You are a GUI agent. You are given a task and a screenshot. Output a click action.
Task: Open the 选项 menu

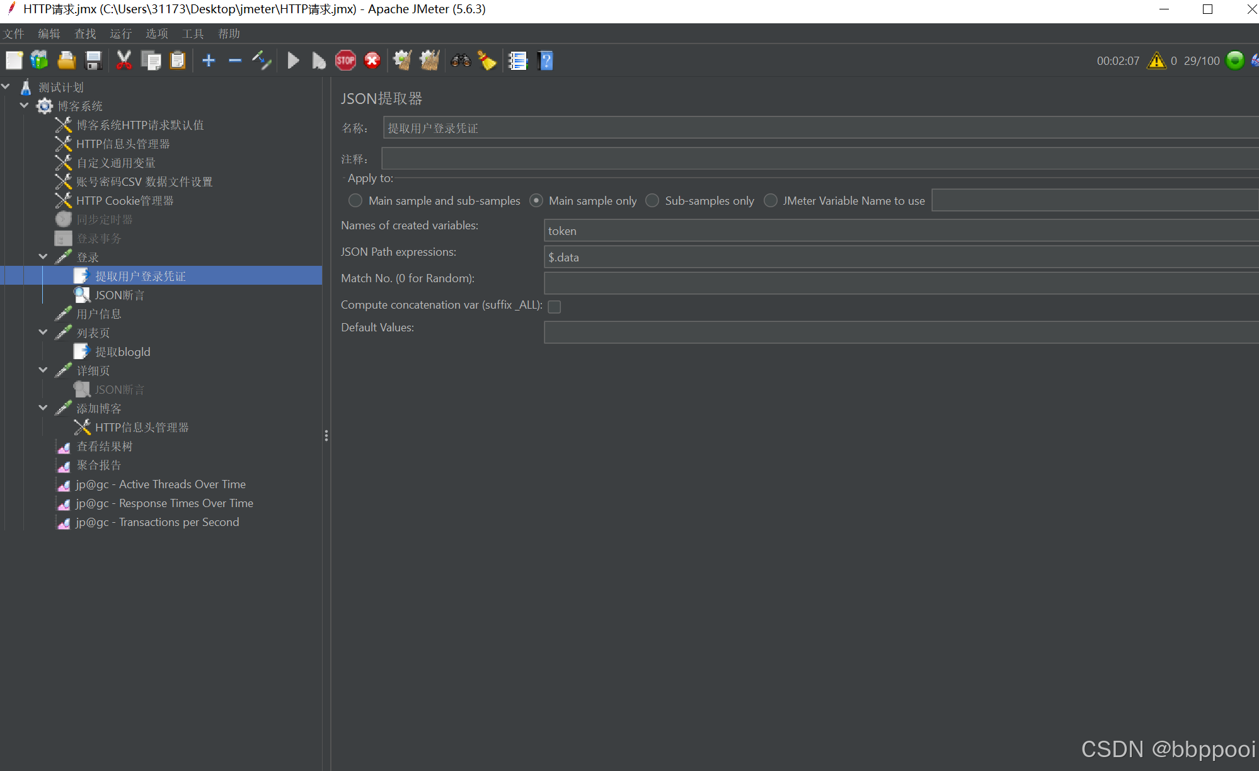pos(156,33)
